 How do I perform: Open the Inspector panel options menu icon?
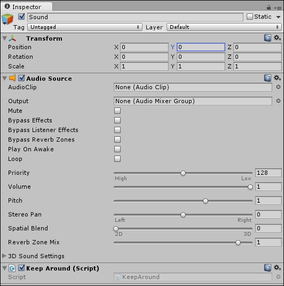(x=278, y=8)
